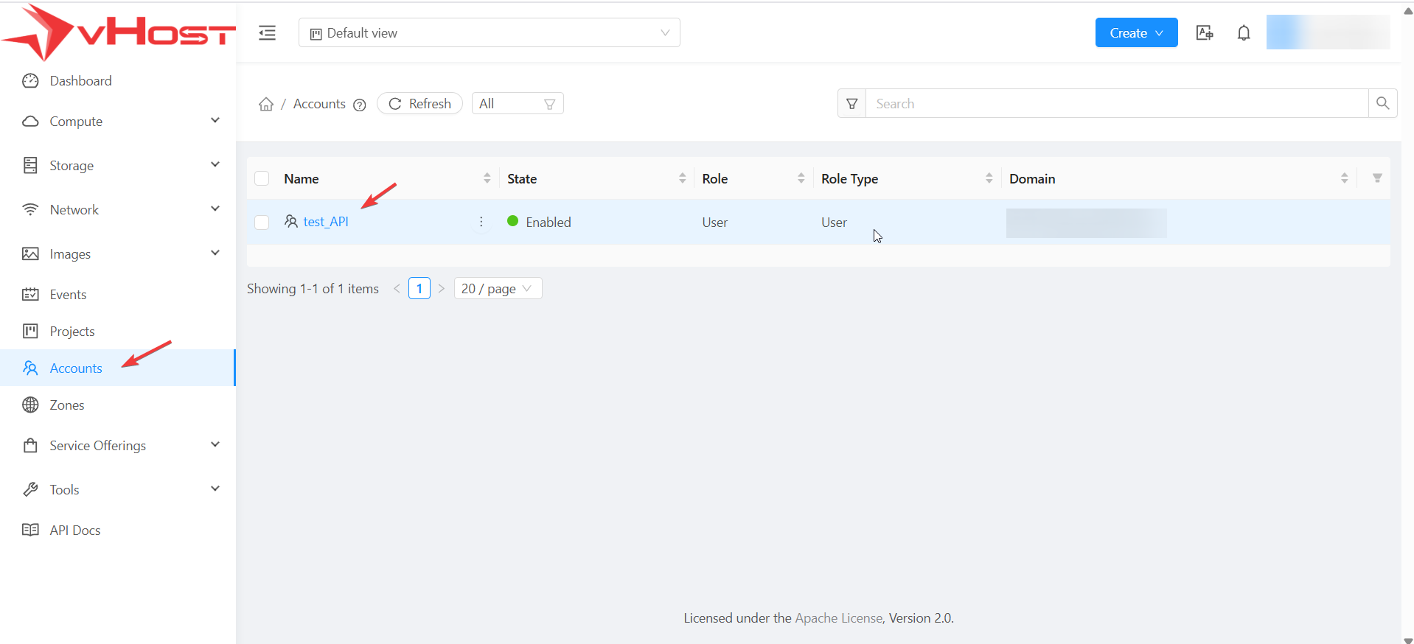Open Zones from the sidebar
Viewport: 1414px width, 644px height.
pos(67,405)
